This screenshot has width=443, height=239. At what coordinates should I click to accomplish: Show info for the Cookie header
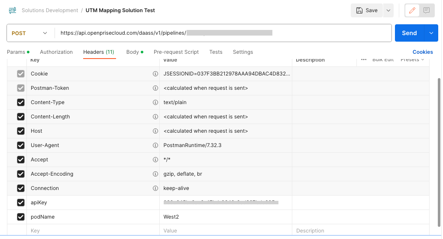[155, 74]
